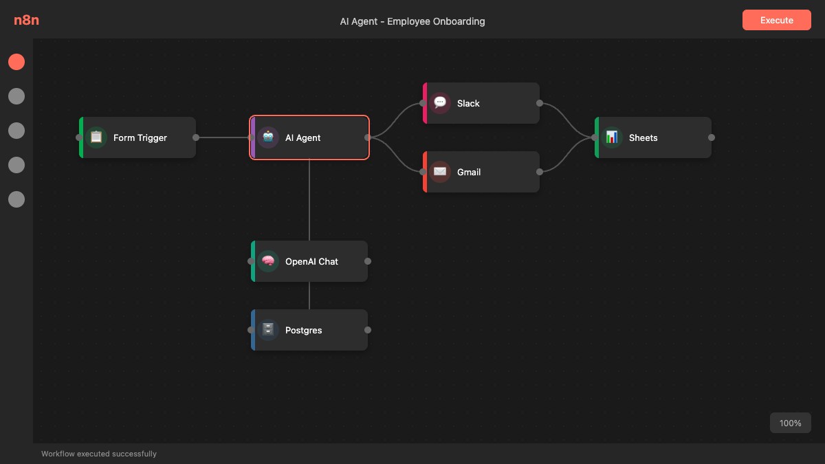Click the Gmail envelope icon
Viewport: 825px width, 464px height.
pos(440,172)
